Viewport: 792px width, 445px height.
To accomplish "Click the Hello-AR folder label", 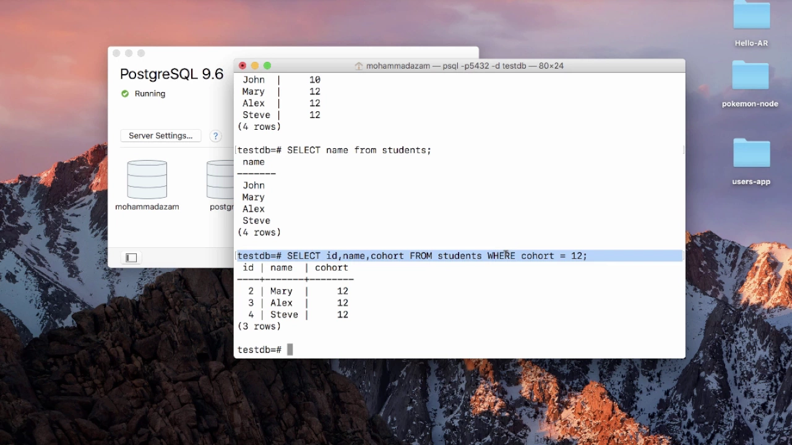I will (x=751, y=43).
